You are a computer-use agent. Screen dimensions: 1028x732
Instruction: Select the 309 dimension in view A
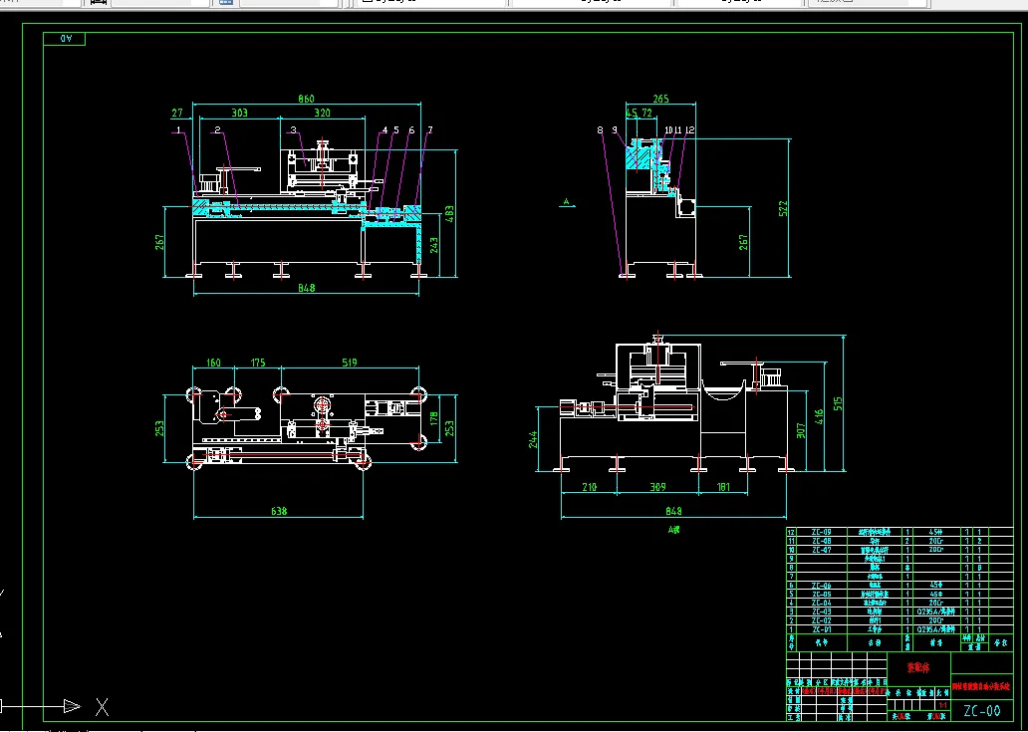(657, 487)
